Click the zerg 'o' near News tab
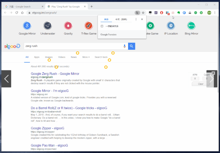The width and height of the screenshot is (220, 153). [x=77, y=53]
